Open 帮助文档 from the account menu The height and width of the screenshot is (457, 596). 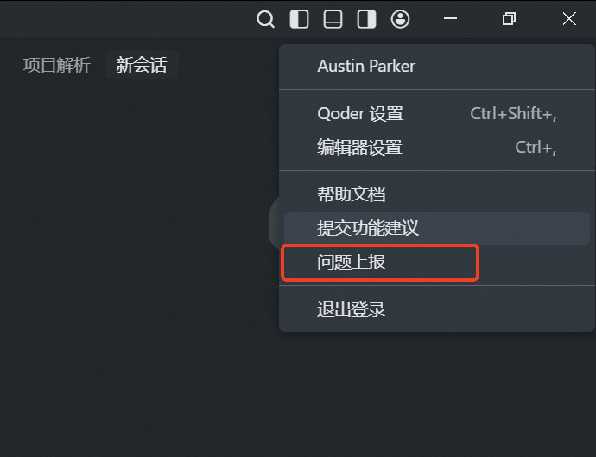(351, 194)
